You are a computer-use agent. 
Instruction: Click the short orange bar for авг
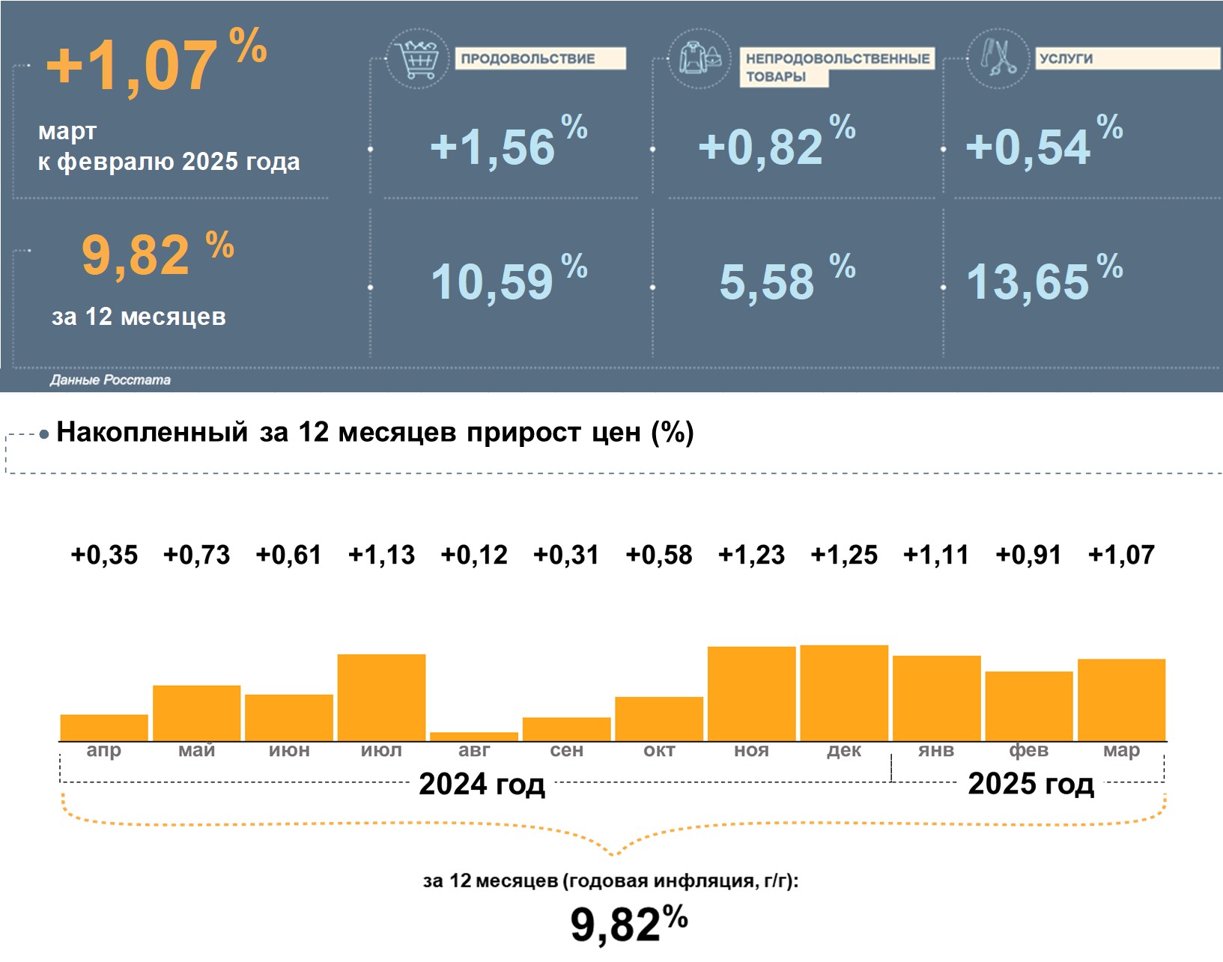click(474, 737)
